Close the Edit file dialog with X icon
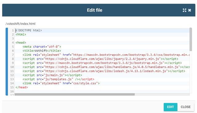The width and height of the screenshot is (197, 113). (190, 10)
